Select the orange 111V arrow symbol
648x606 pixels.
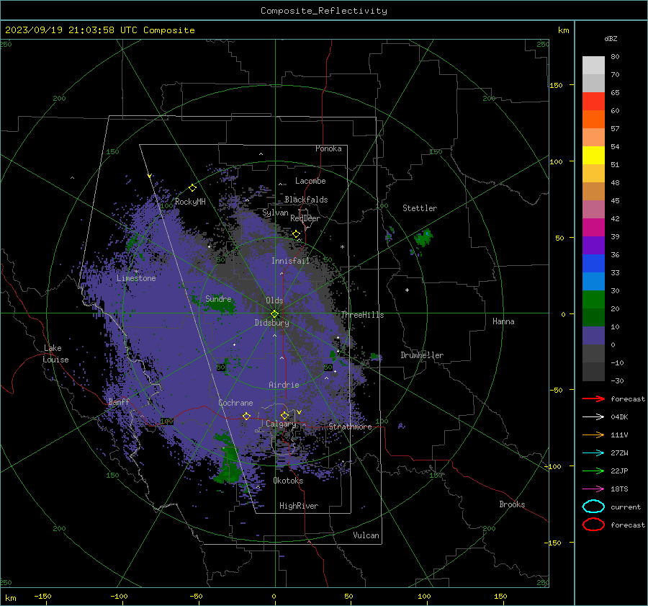click(x=593, y=435)
